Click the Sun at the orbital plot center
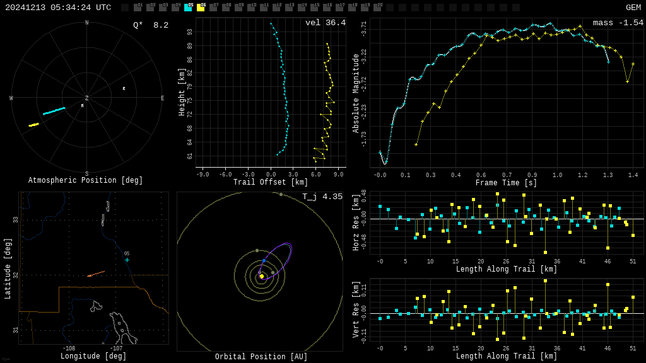Image resolution: width=646 pixels, height=363 pixels. tap(261, 276)
